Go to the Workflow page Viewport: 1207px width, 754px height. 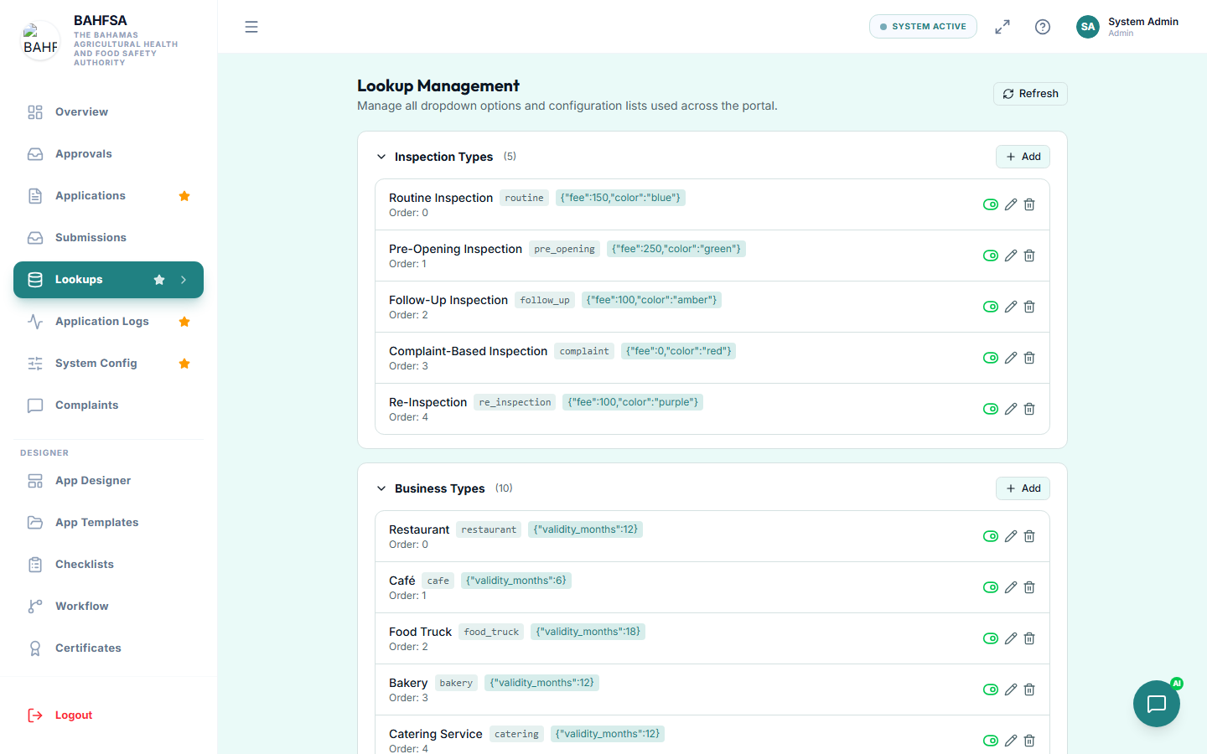(x=109, y=607)
